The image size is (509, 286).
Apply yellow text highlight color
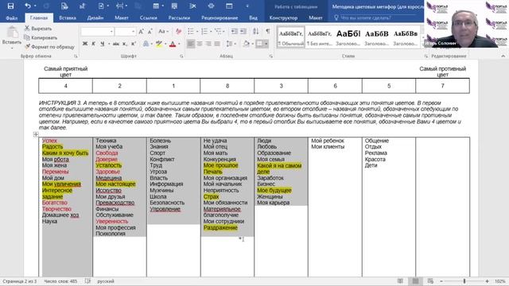click(159, 44)
